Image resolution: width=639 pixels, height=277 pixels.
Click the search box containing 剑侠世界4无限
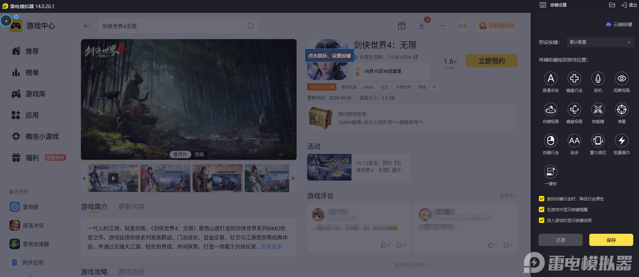[178, 26]
